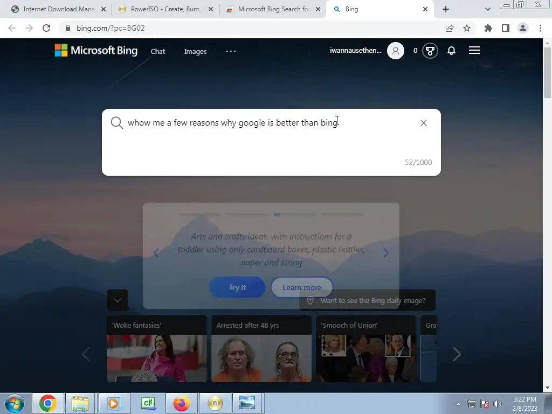Open the Chat tab in Bing header
Image resolution: width=552 pixels, height=414 pixels.
pos(158,51)
